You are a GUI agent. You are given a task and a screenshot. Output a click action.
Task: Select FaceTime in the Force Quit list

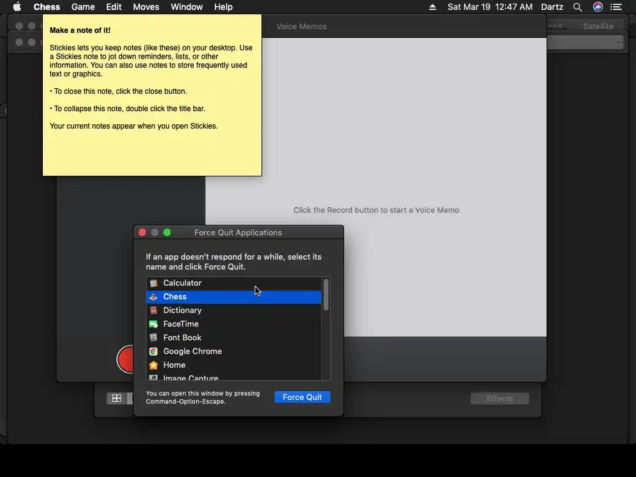(x=234, y=324)
